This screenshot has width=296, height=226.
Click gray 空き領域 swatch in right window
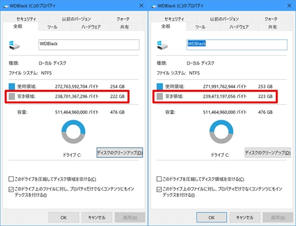coord(160,96)
